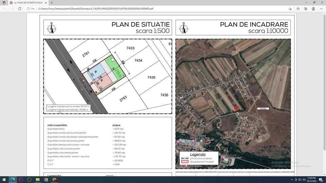326x183 pixels.
Task: Click the 'indici si suprafete' heading
Action: pos(57,125)
